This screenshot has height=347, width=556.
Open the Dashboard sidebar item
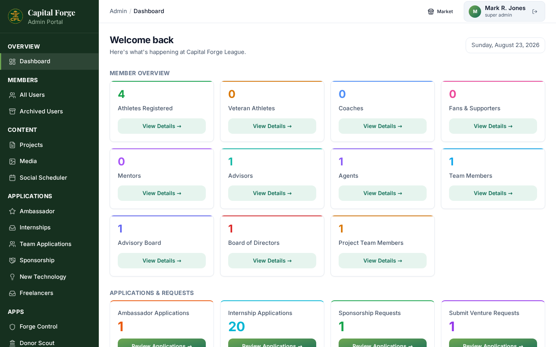(x=49, y=61)
